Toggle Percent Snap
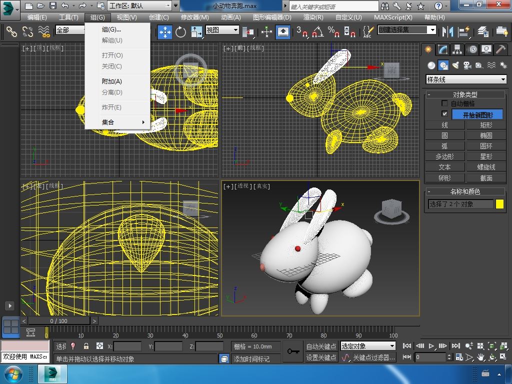512x384 pixels. 333,31
